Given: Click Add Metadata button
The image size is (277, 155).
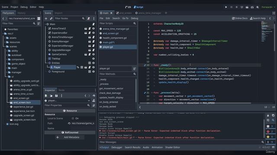Looking at the screenshot, I should click(70, 137).
